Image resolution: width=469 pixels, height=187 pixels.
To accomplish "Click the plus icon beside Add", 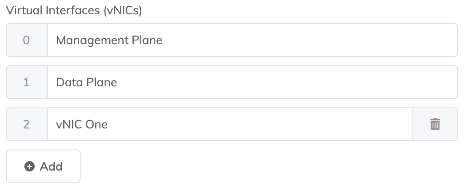I will click(30, 166).
